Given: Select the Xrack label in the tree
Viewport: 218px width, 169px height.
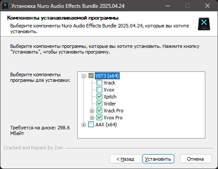Looking at the screenshot, I should coord(109,83).
